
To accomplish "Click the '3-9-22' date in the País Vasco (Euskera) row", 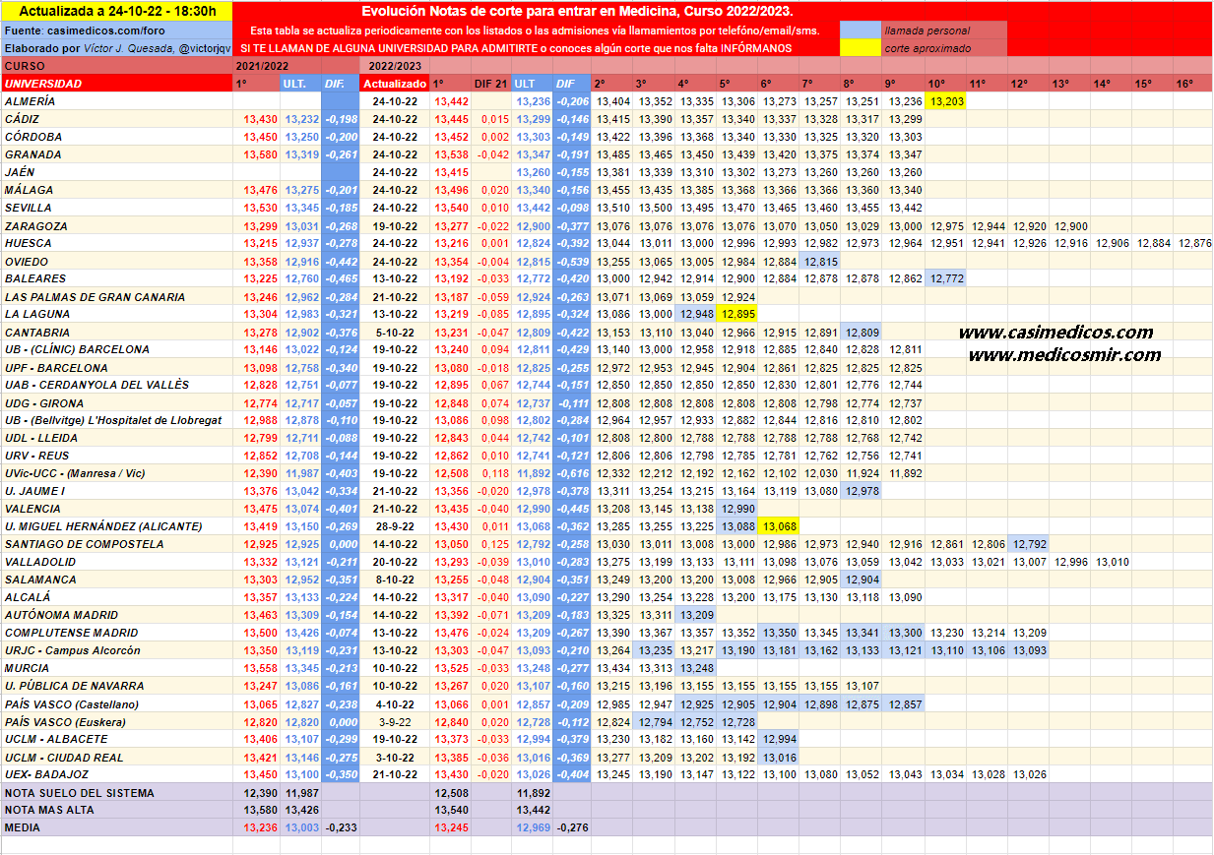I will pos(395,722).
